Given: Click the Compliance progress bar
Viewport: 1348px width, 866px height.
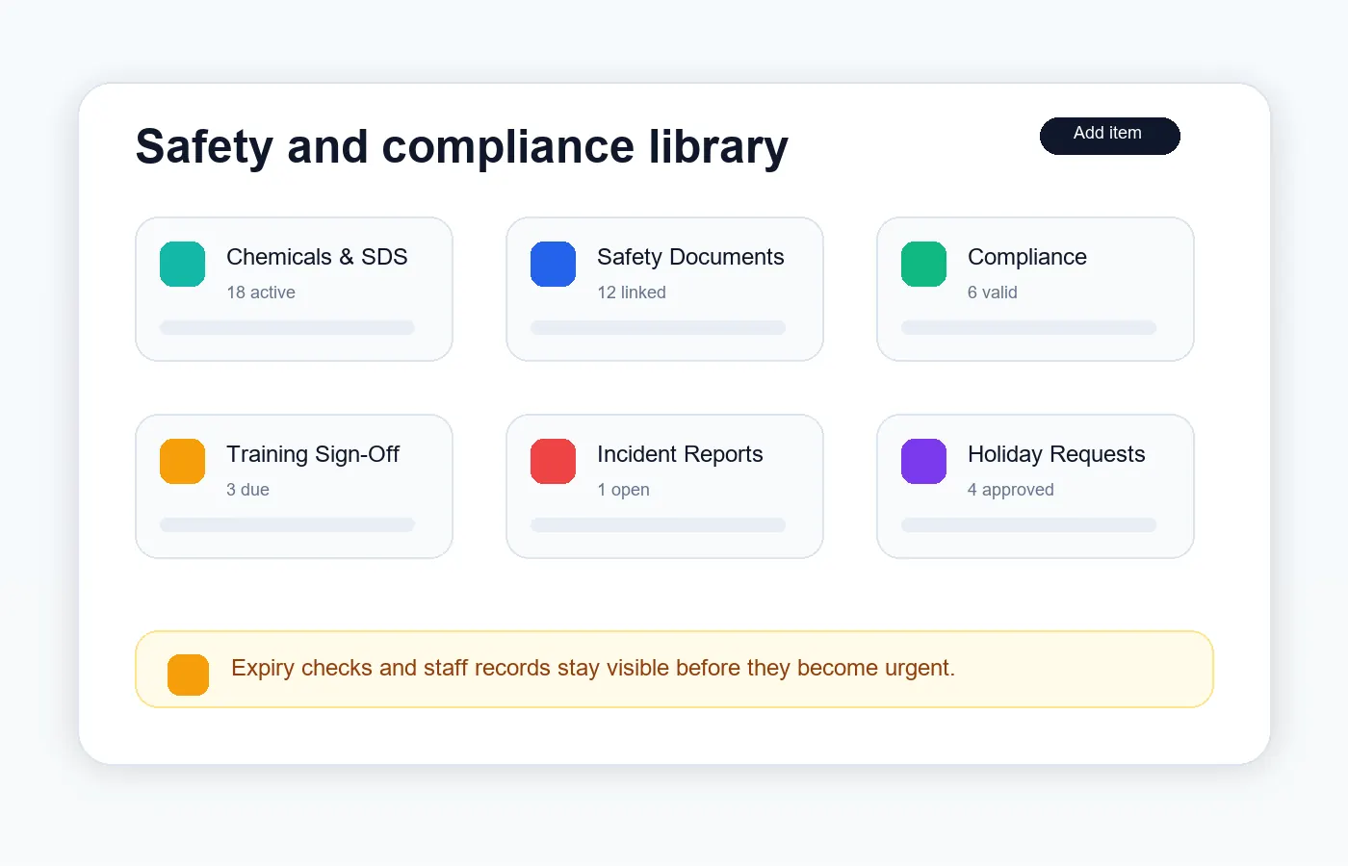Looking at the screenshot, I should [x=1028, y=328].
